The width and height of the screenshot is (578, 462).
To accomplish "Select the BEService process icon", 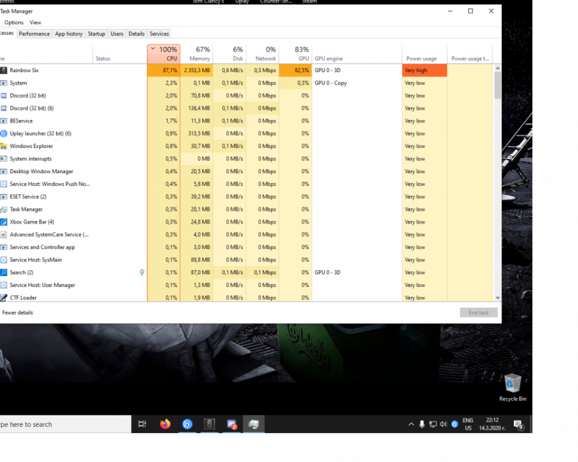I will click(x=3, y=121).
